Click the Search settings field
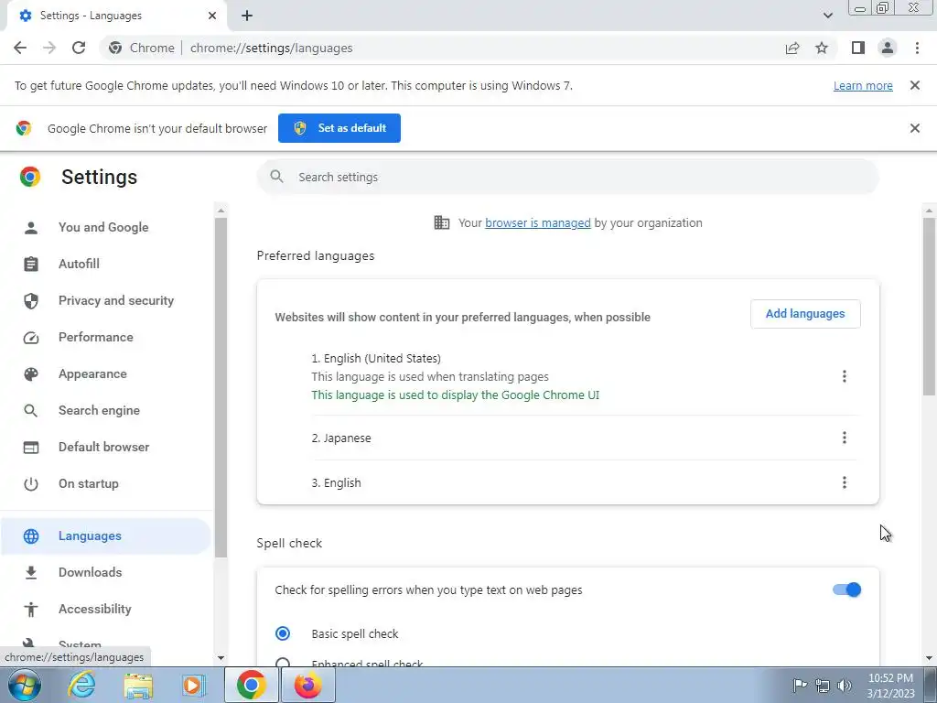Screen dimensions: 937x703 567,177
